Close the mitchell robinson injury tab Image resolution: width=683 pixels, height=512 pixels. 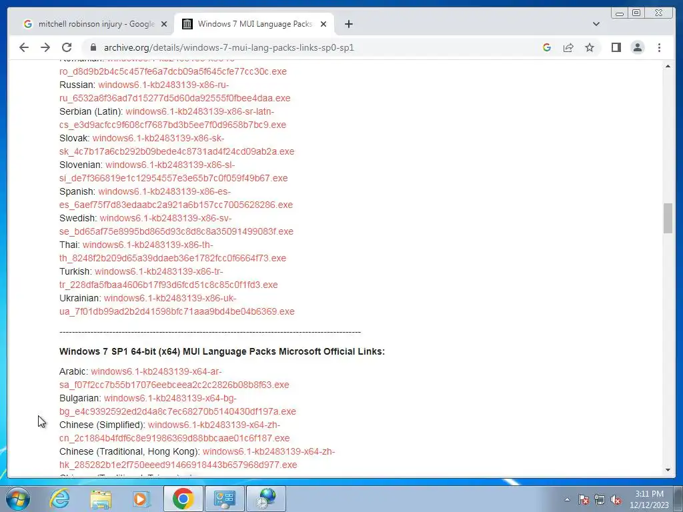164,24
